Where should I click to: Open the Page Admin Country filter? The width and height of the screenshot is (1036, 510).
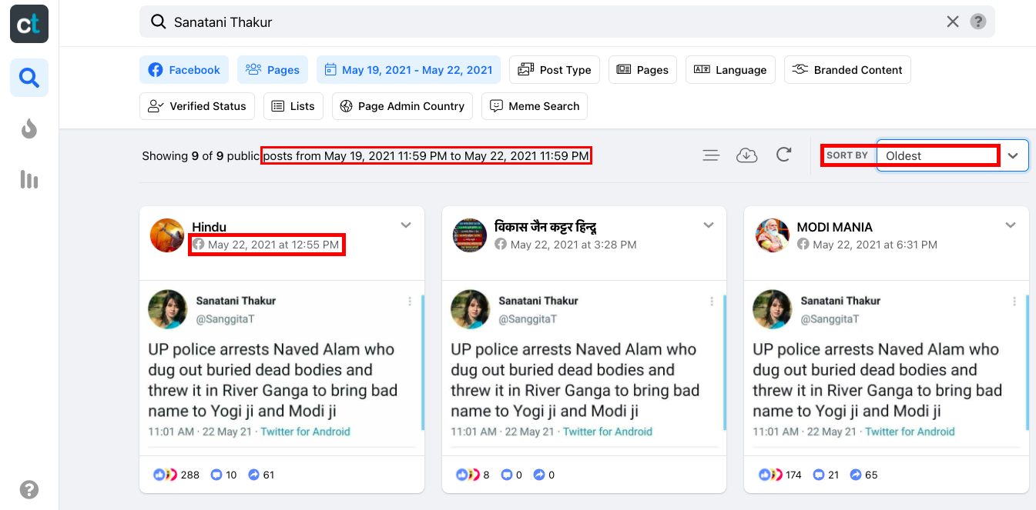402,106
